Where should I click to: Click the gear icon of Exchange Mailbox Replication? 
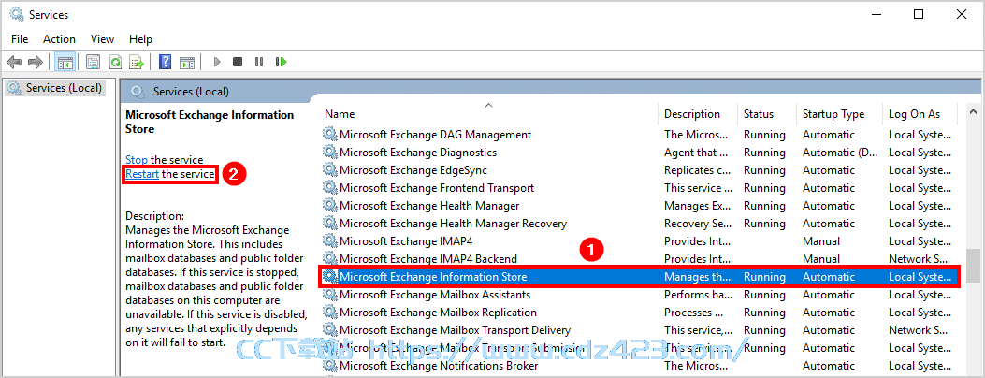(330, 313)
